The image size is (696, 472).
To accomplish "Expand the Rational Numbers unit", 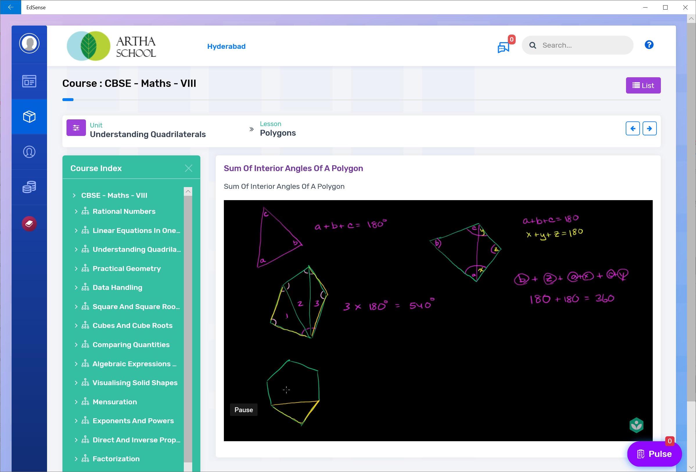I will 76,211.
